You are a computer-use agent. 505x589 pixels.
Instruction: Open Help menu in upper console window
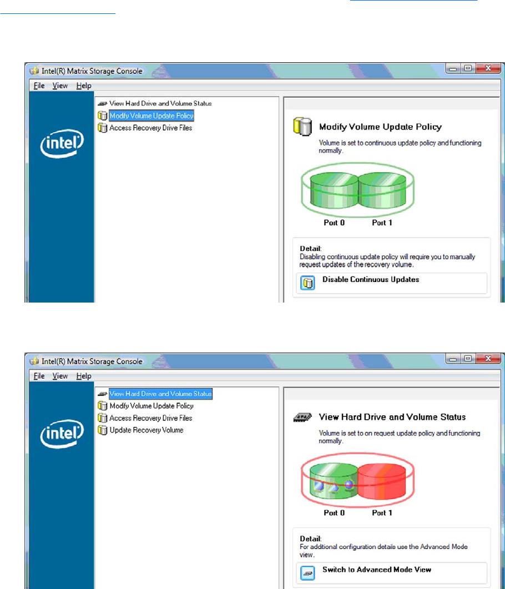(x=84, y=85)
